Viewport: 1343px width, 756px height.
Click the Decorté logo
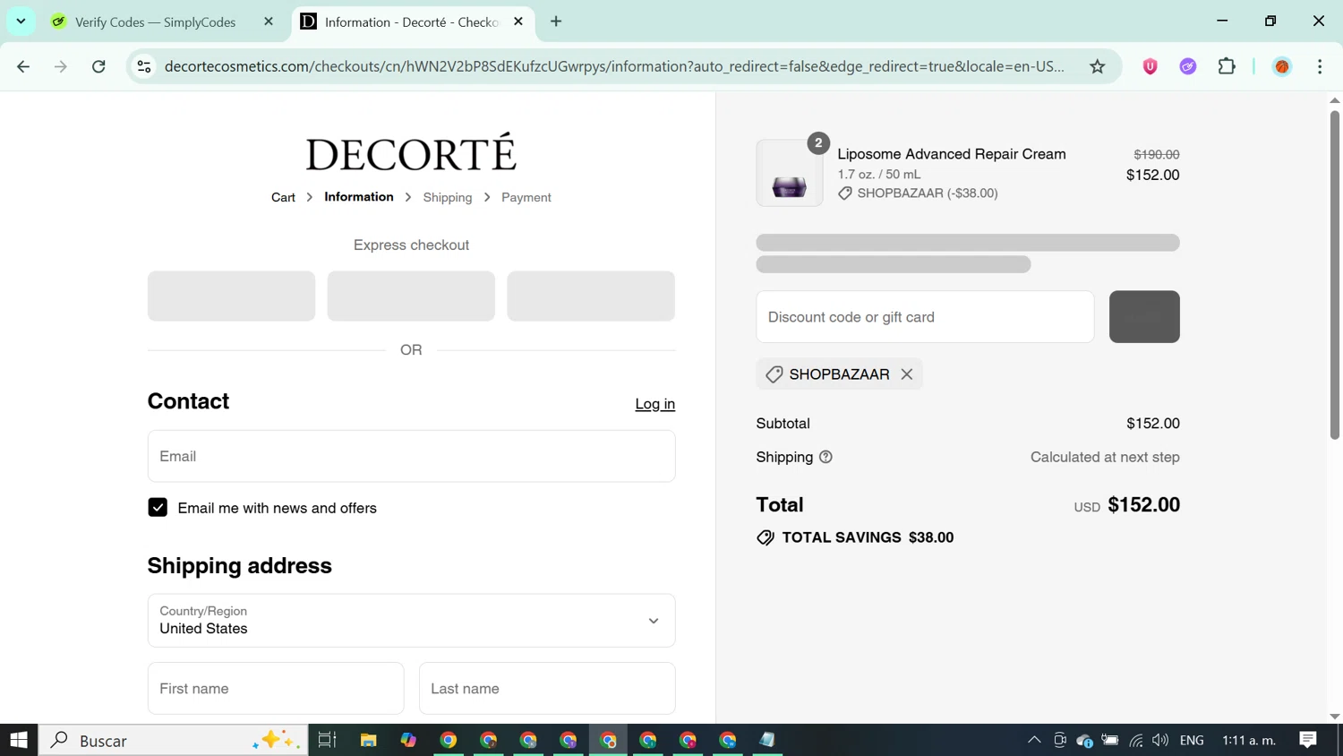coord(411,152)
